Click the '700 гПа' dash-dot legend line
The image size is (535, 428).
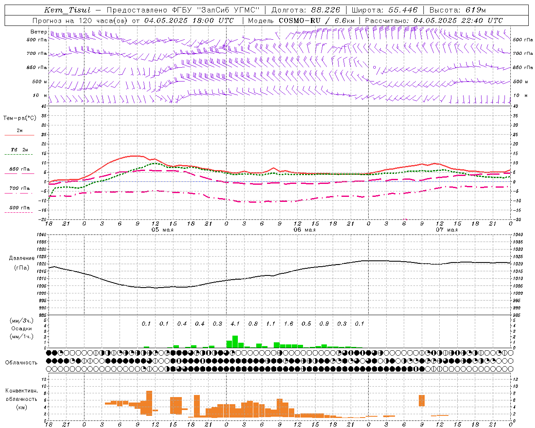(18, 194)
